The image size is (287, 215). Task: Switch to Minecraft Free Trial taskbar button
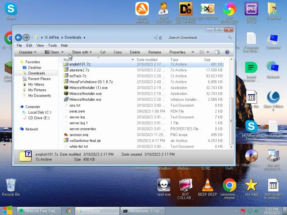pyautogui.click(x=38, y=211)
